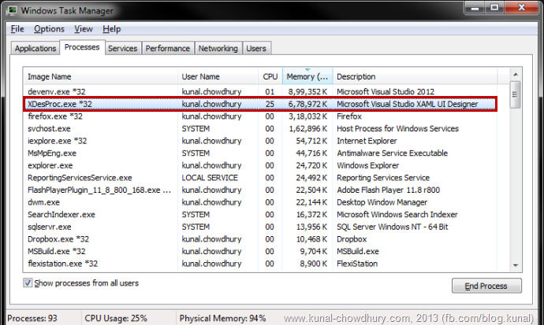Sort by Memory column header
The width and height of the screenshot is (544, 325).
[307, 76]
